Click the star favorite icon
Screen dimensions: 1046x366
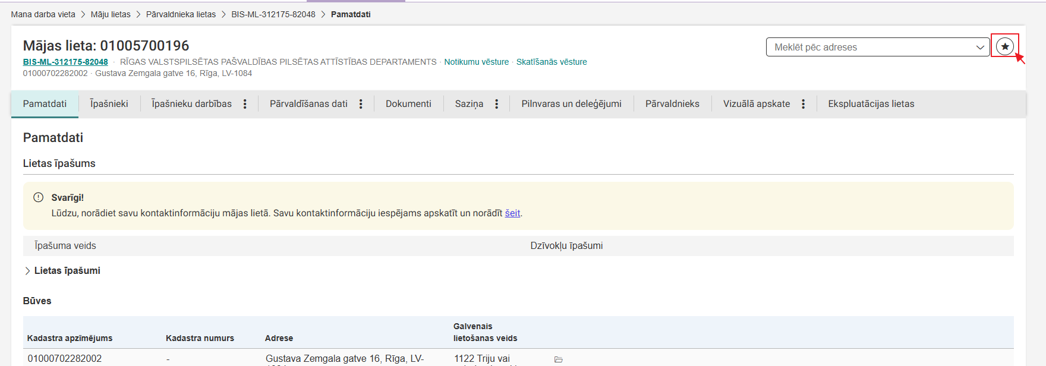tap(1004, 46)
